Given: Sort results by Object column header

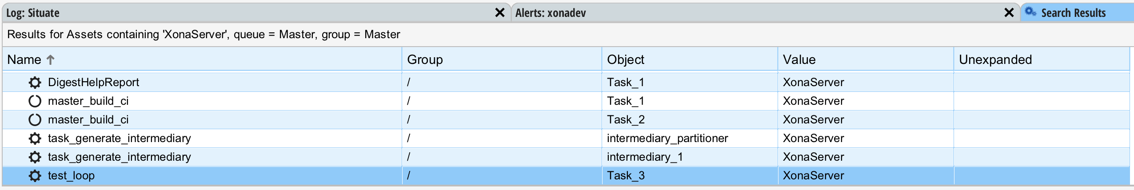Looking at the screenshot, I should point(626,59).
